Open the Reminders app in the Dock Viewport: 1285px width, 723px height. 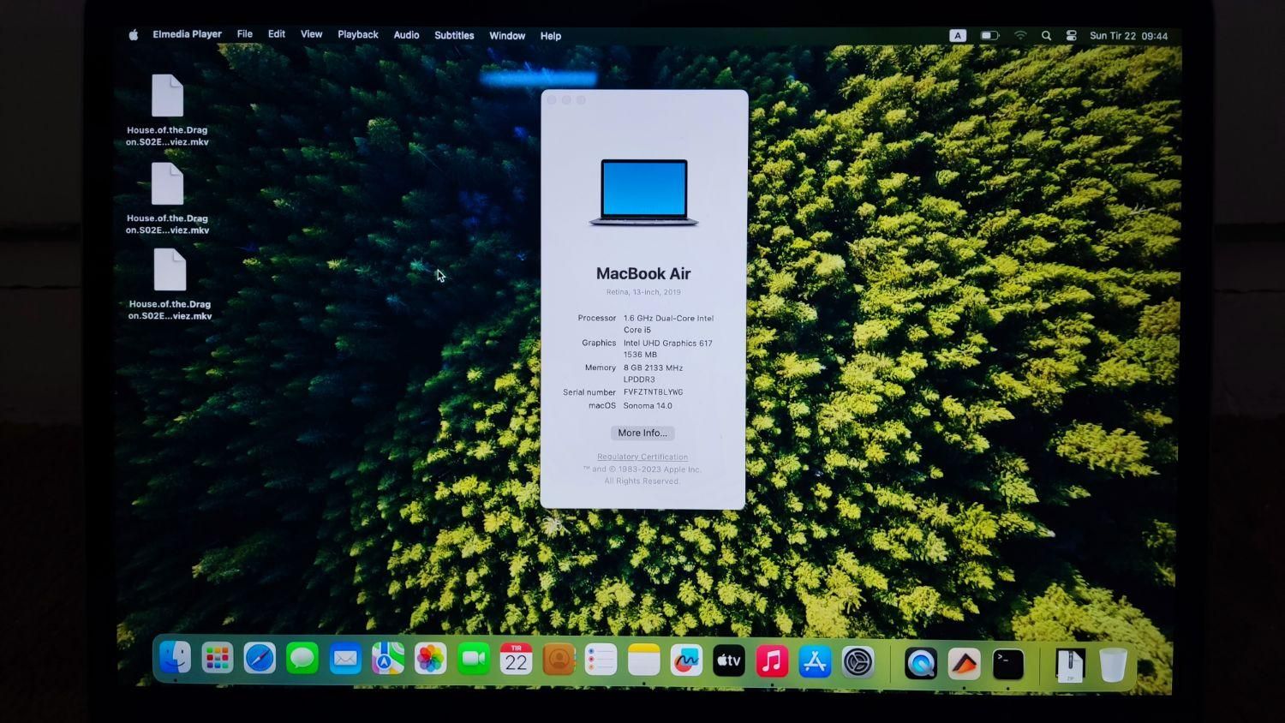pyautogui.click(x=601, y=660)
